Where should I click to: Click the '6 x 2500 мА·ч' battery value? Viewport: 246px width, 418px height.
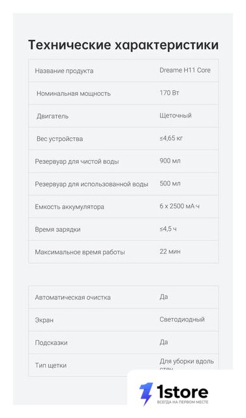tap(179, 206)
